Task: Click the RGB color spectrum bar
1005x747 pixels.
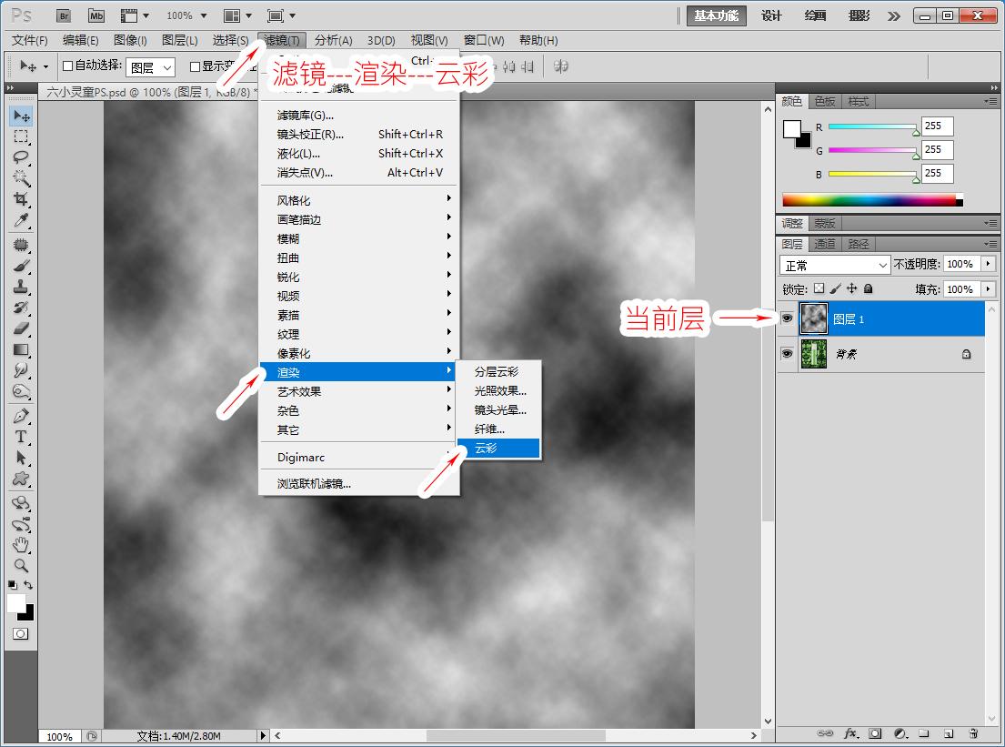Action: click(870, 199)
